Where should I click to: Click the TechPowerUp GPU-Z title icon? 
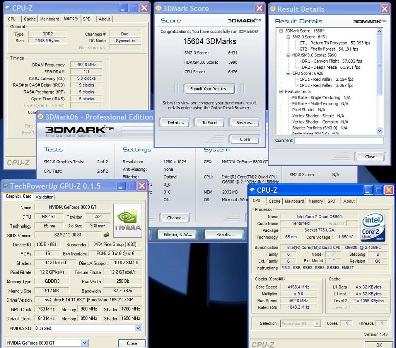pyautogui.click(x=5, y=186)
